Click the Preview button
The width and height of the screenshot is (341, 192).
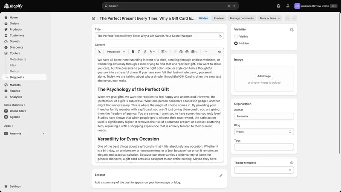pos(219,18)
